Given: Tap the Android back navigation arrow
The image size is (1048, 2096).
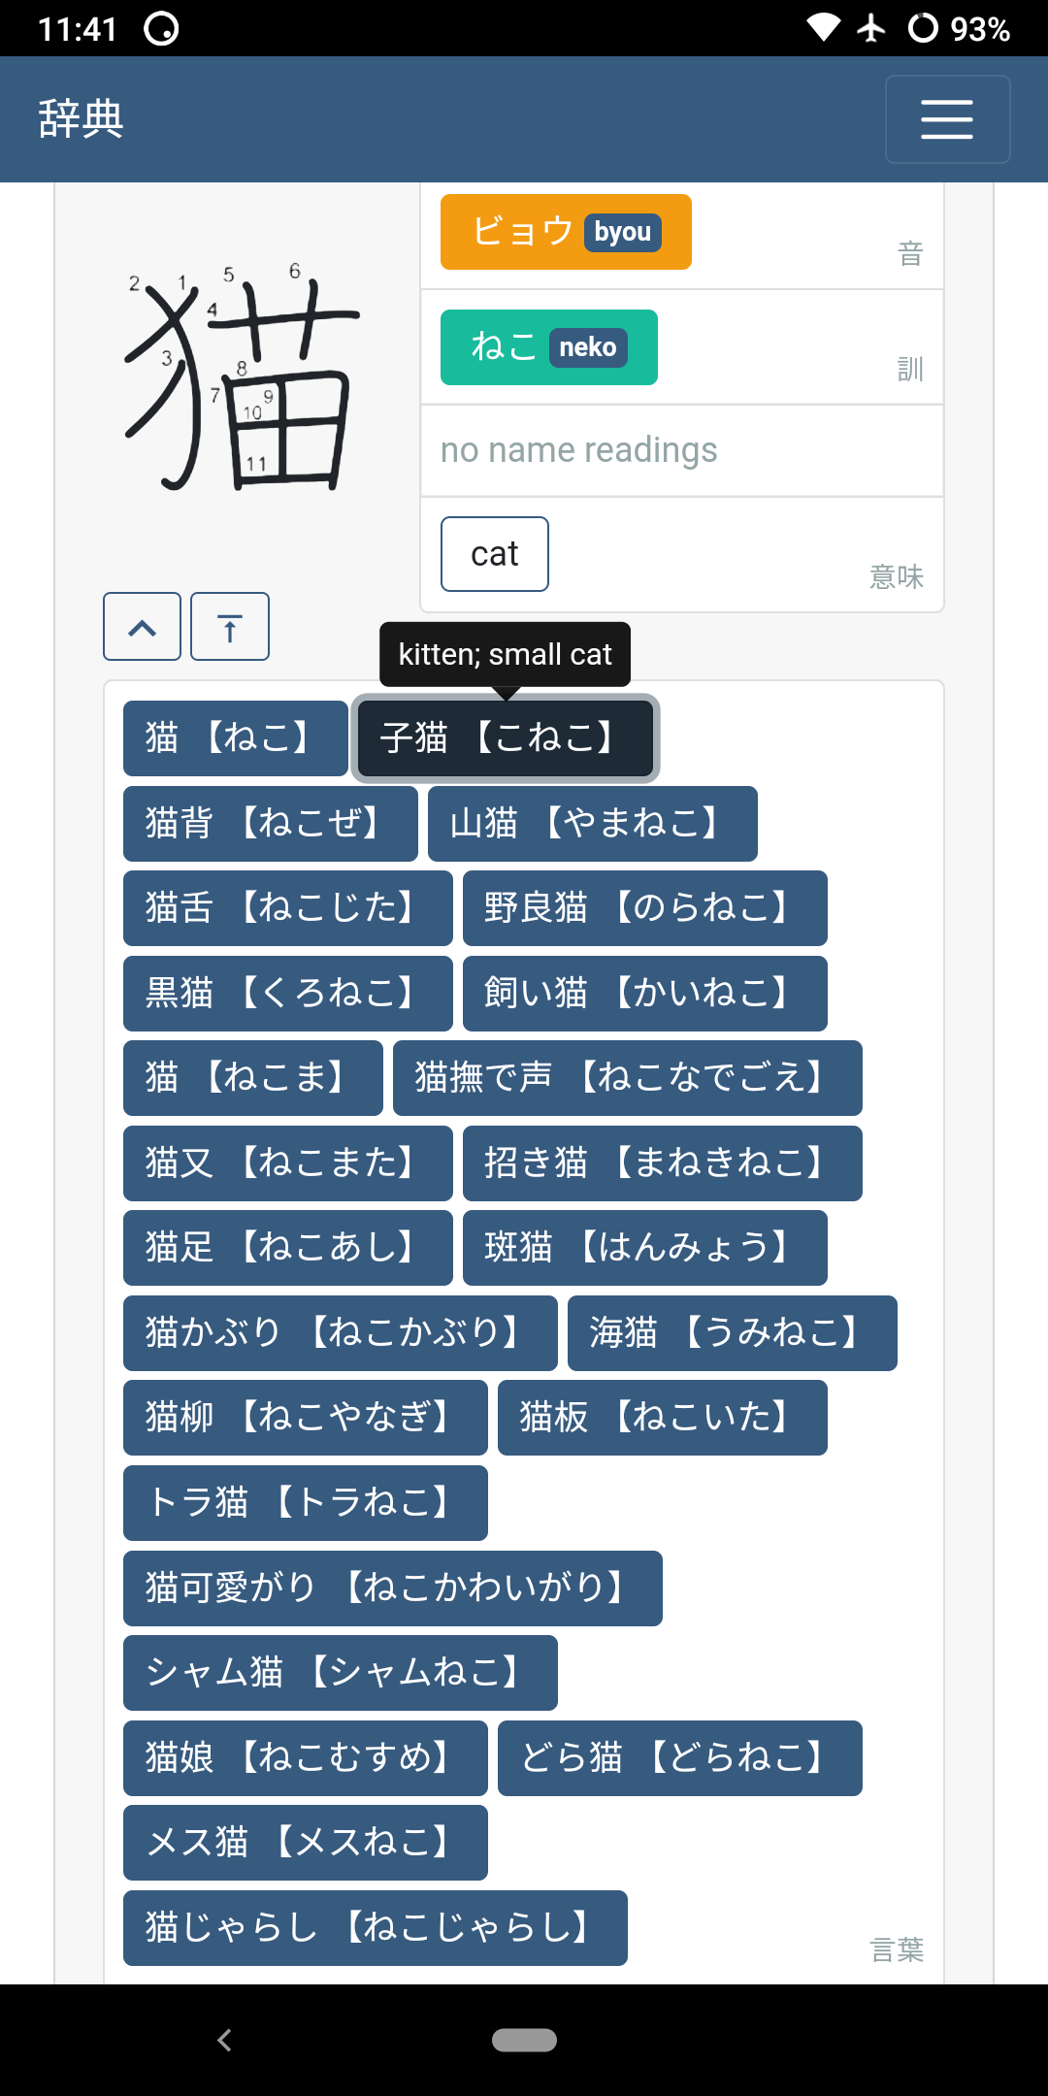Looking at the screenshot, I should 225,2040.
